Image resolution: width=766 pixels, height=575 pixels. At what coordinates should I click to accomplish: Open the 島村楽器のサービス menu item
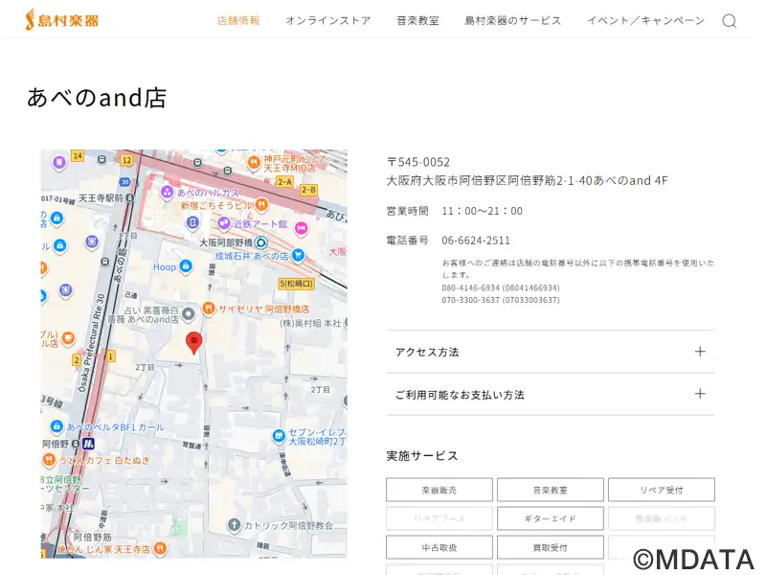(x=513, y=20)
